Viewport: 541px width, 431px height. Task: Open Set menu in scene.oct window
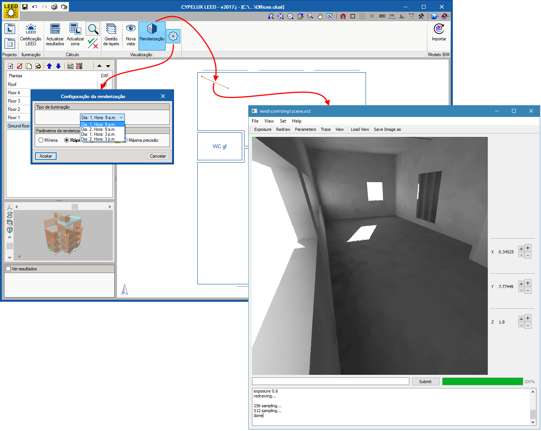[x=283, y=121]
